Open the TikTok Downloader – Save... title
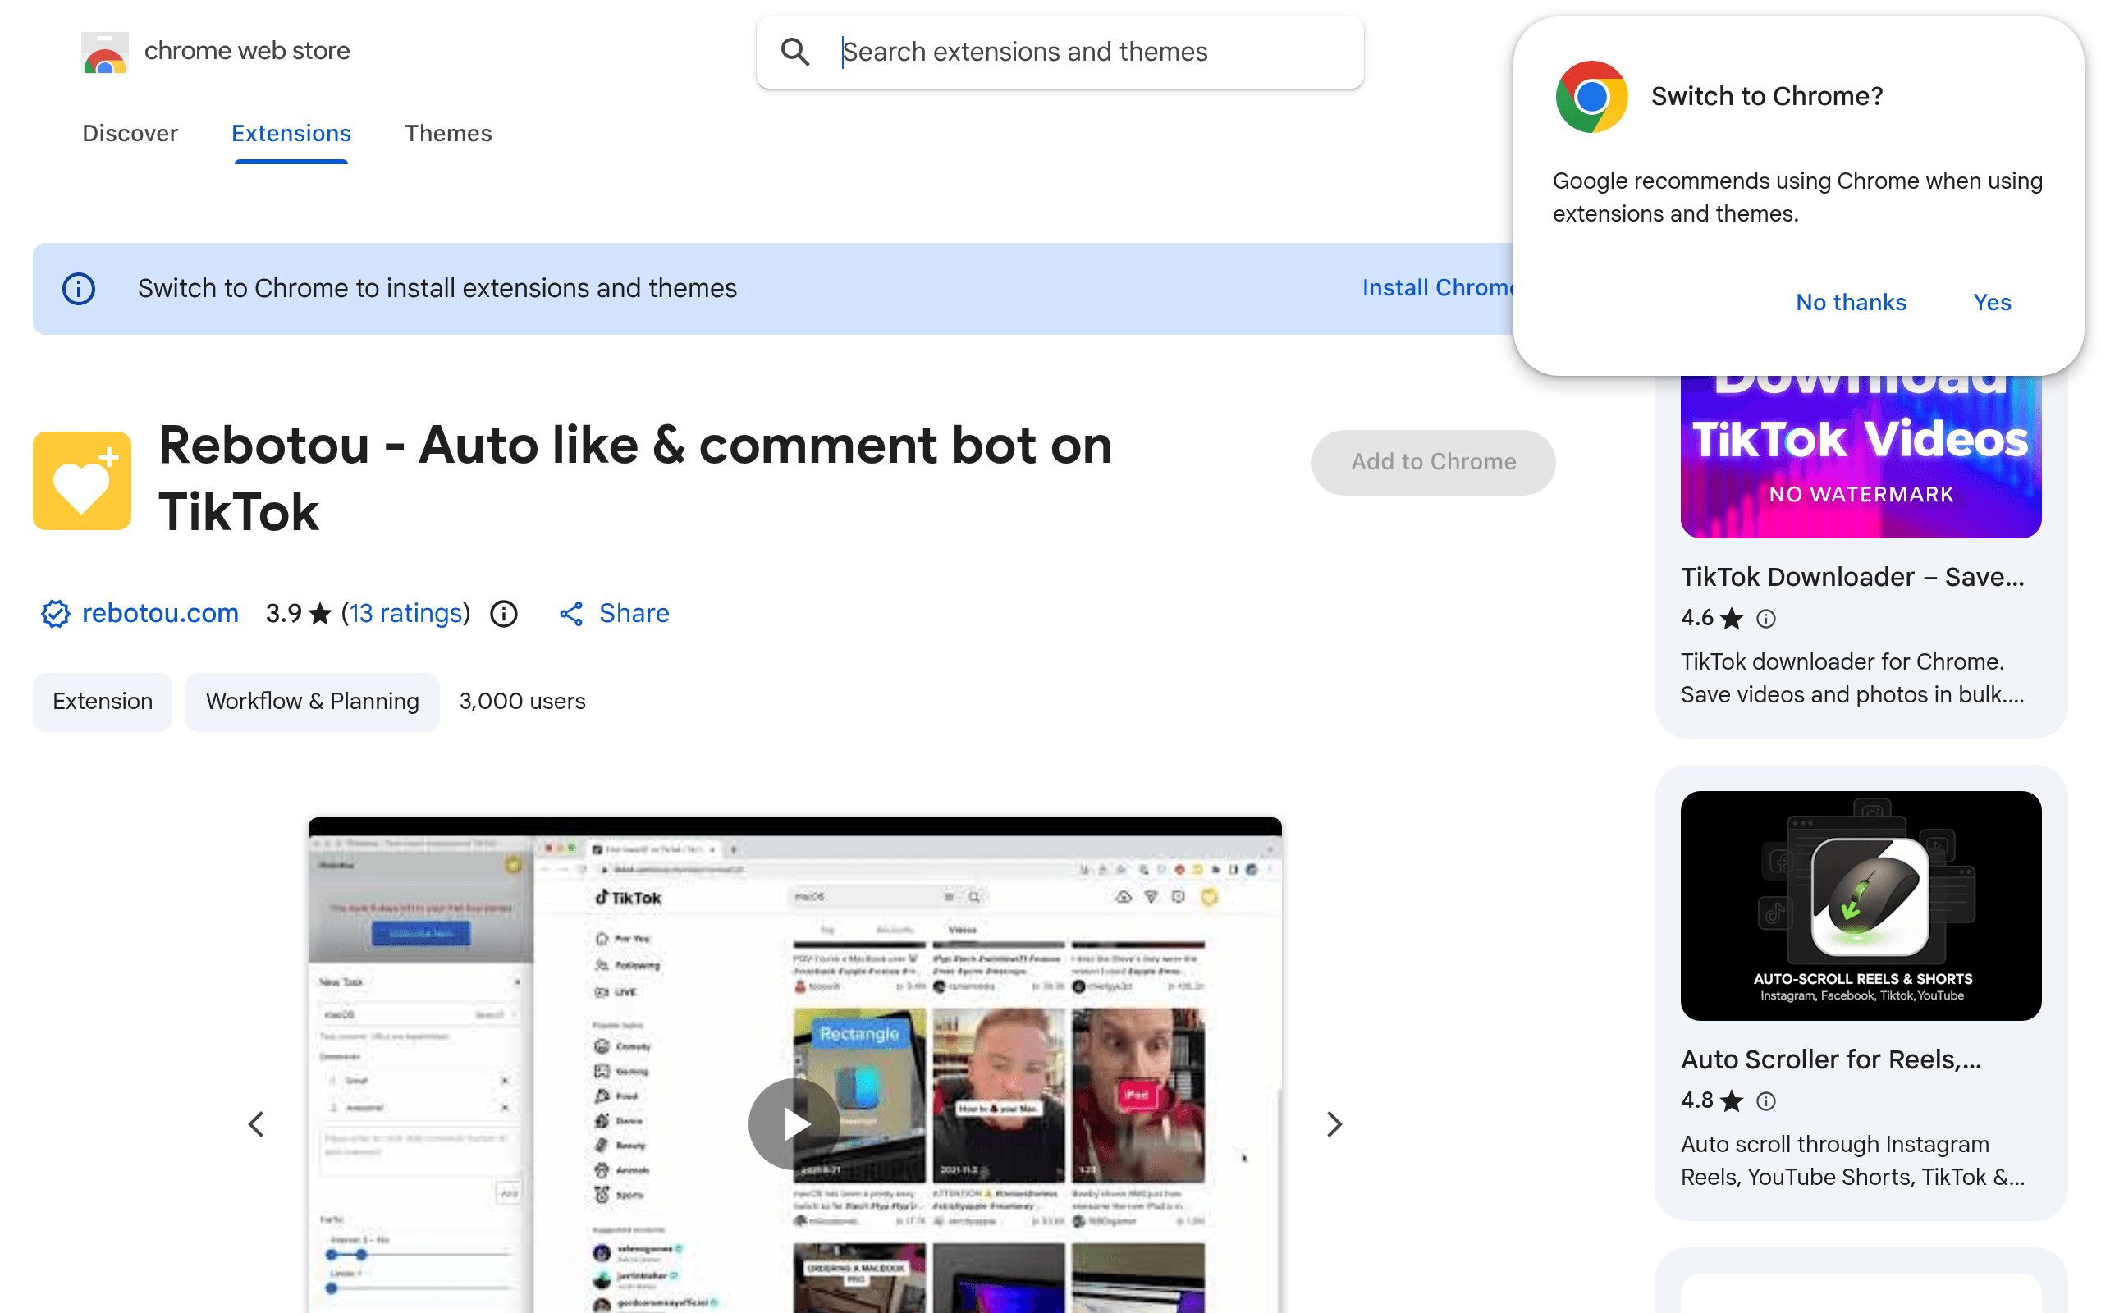This screenshot has height=1313, width=2101. (x=1852, y=578)
